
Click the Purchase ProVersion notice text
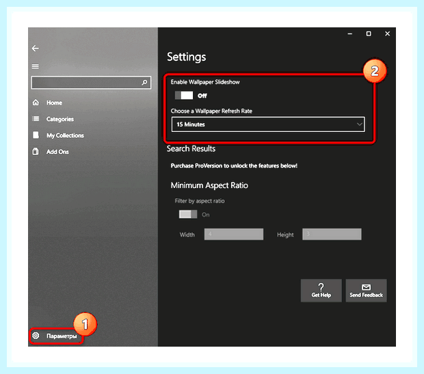tap(234, 165)
